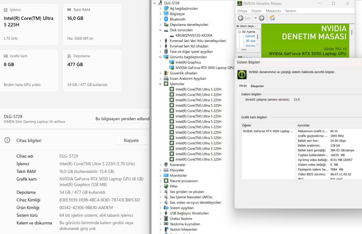Select İnsan Arabirim Aygıtları row
The width and height of the screenshot is (362, 234).
[x=188, y=78]
